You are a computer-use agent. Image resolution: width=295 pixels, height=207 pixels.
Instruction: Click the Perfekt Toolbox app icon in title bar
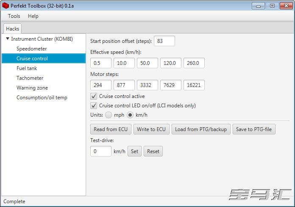tap(6, 6)
